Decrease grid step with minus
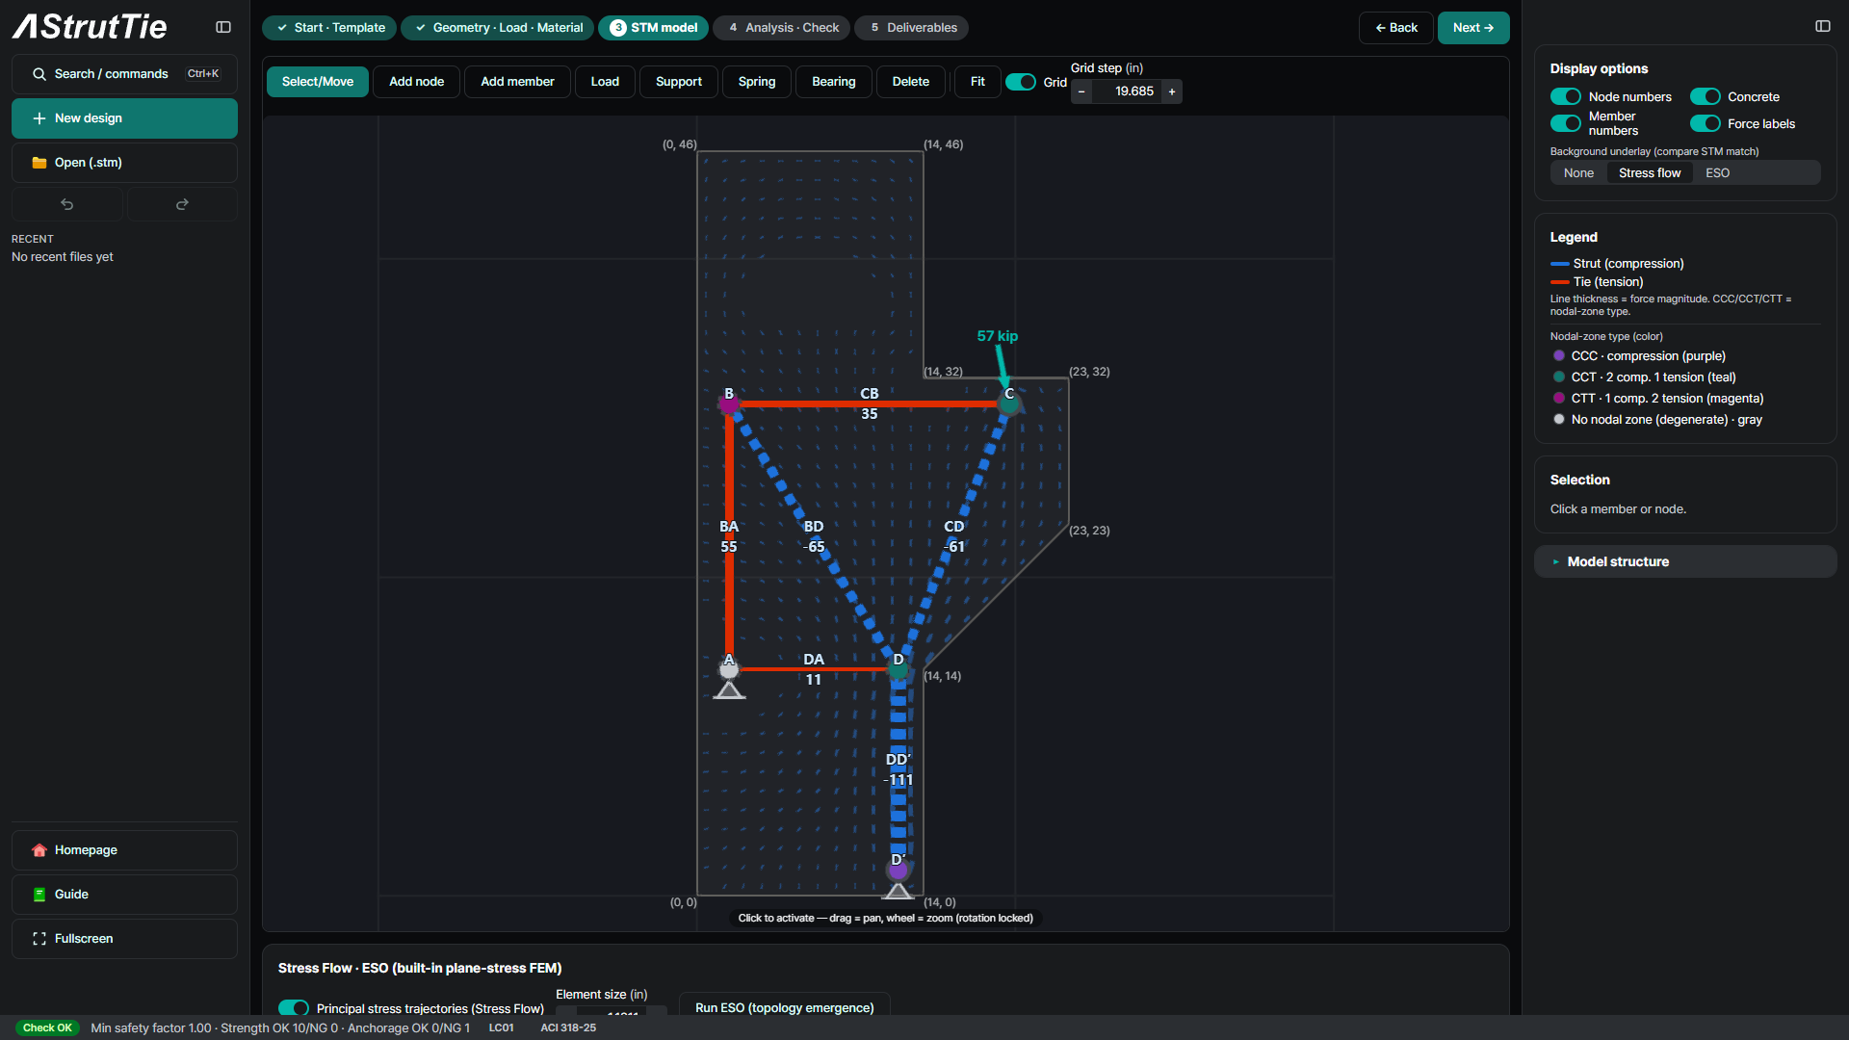The image size is (1849, 1040). (1081, 91)
